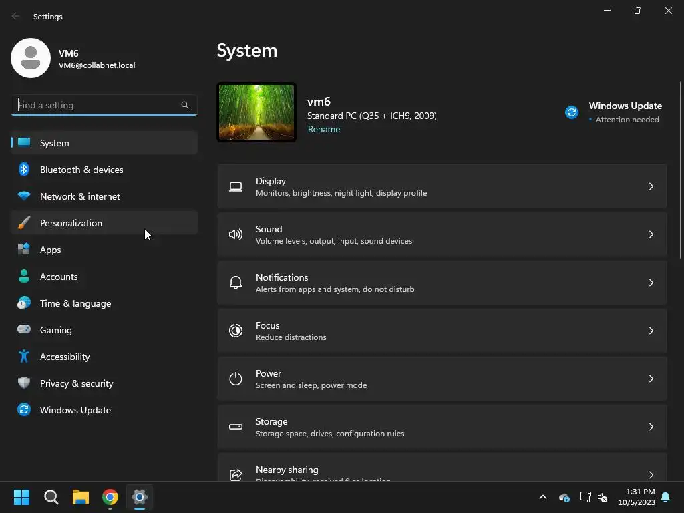This screenshot has height=513, width=684.
Task: Open Storage space, drives entry
Action: [x=442, y=427]
